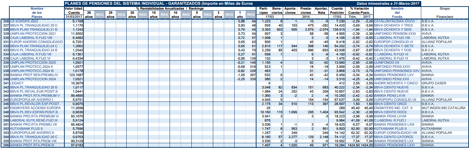Click the 26 años column header
This screenshot has width=469, height=148.
[89, 14]
